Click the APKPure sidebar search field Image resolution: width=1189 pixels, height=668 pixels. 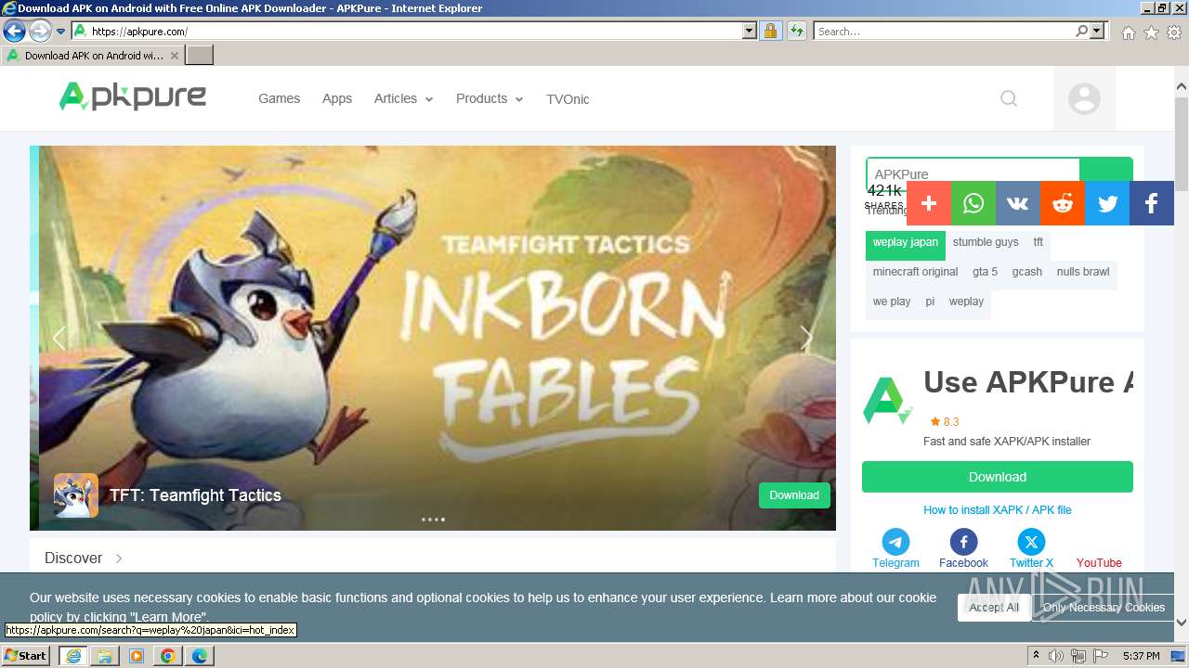(x=973, y=173)
